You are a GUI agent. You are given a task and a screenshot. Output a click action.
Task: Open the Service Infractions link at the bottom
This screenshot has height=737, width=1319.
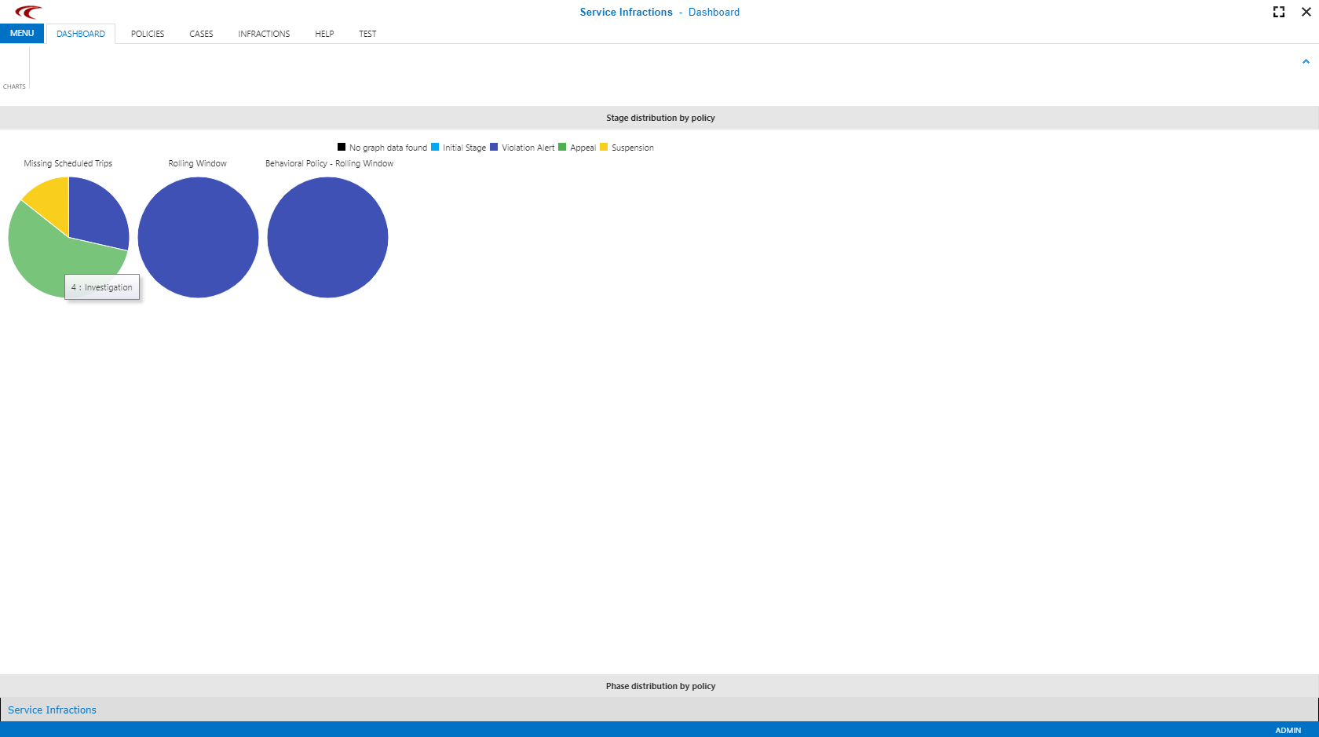tap(52, 710)
